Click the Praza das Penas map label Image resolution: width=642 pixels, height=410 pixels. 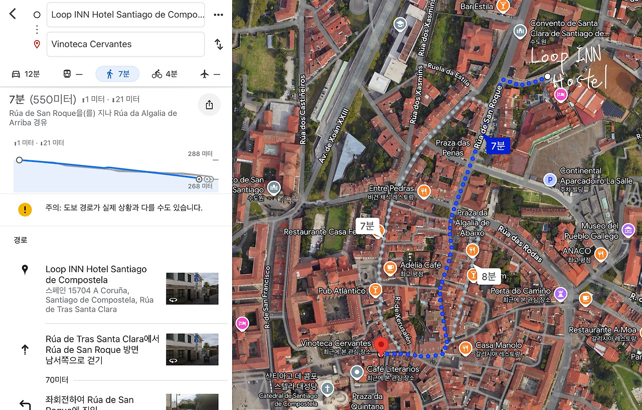pyautogui.click(x=453, y=147)
